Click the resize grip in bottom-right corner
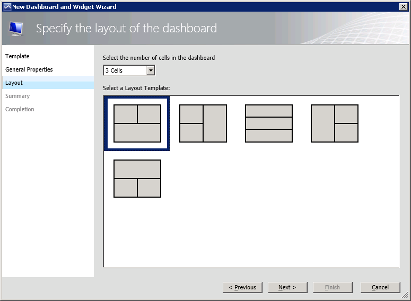This screenshot has width=411, height=301. coord(406,297)
